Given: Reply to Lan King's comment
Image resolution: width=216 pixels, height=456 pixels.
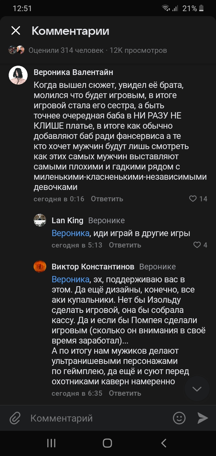Looking at the screenshot, I should click(x=125, y=245).
